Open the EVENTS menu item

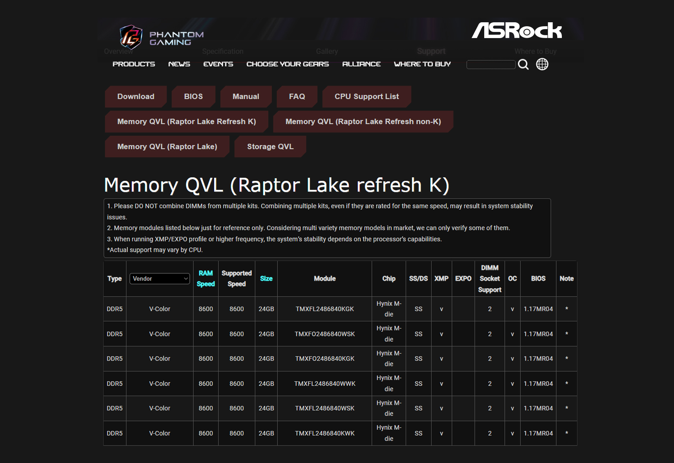coord(218,64)
